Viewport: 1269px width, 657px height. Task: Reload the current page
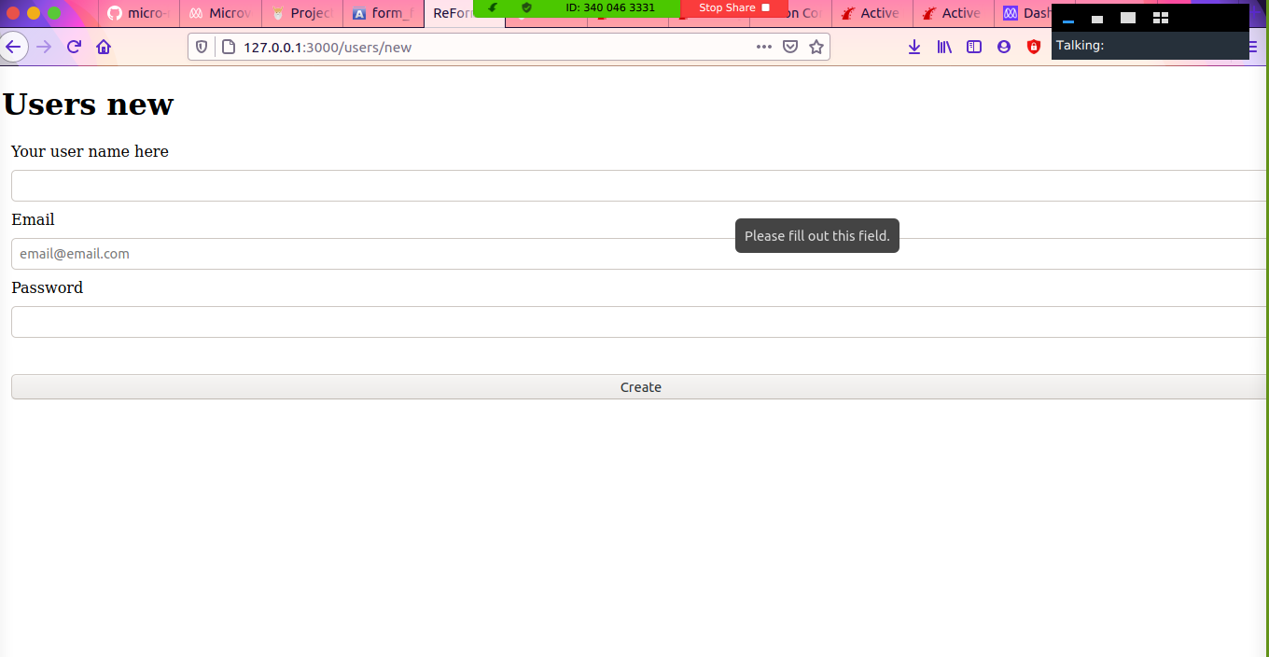74,47
